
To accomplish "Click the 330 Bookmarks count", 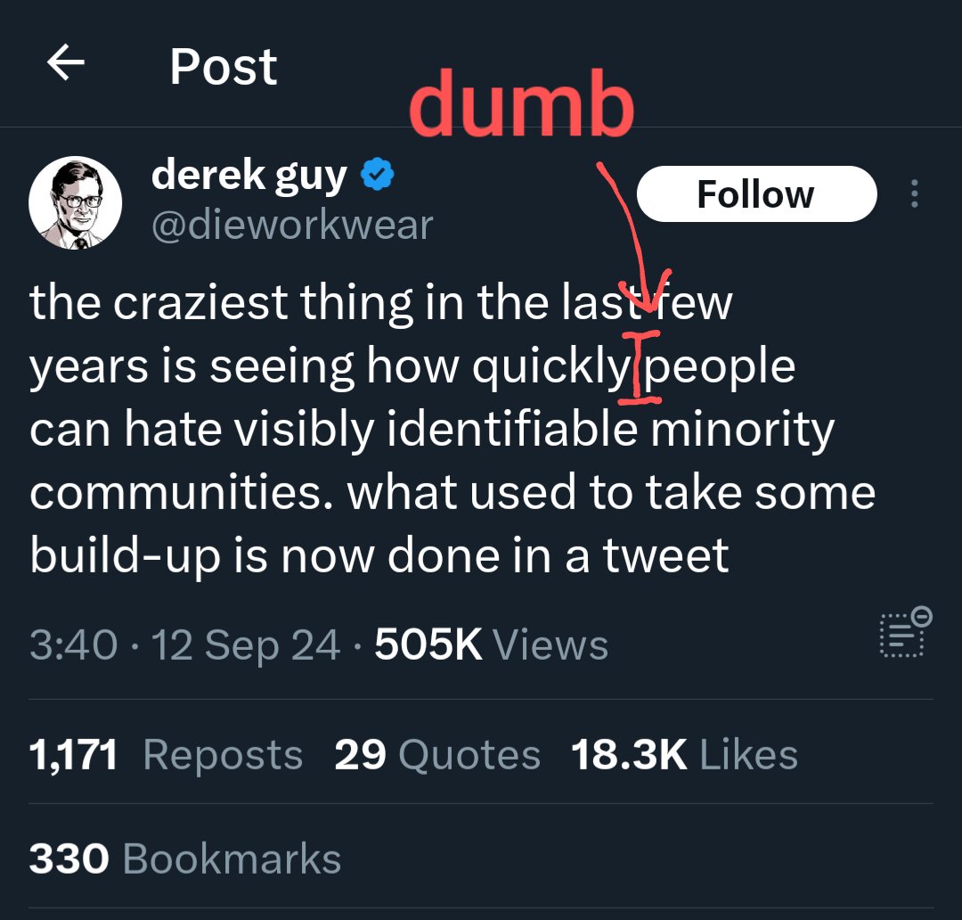I will pos(185,859).
